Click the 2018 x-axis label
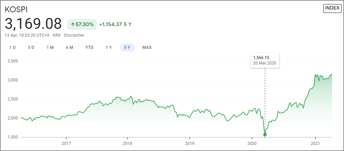 point(127,143)
